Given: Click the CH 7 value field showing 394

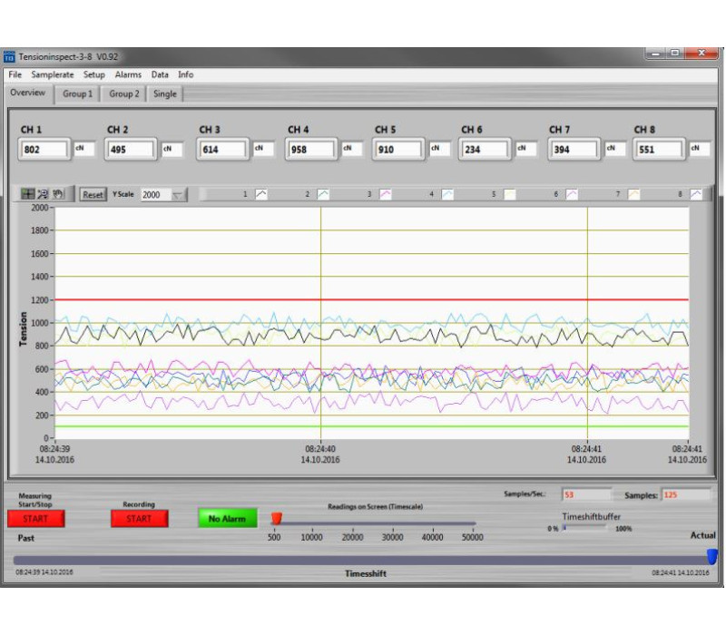Looking at the screenshot, I should (574, 150).
